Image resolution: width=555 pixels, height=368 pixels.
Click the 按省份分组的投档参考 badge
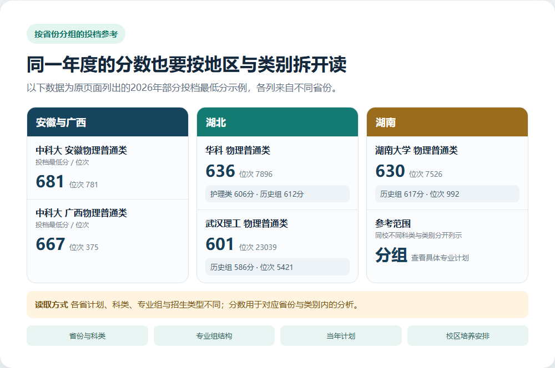(x=75, y=34)
